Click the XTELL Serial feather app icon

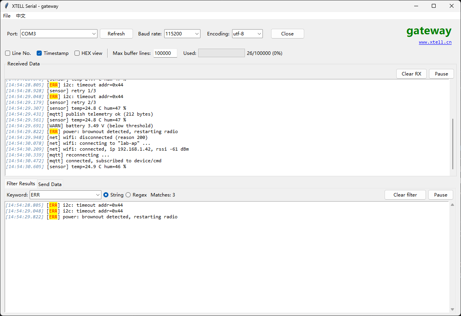click(7, 6)
